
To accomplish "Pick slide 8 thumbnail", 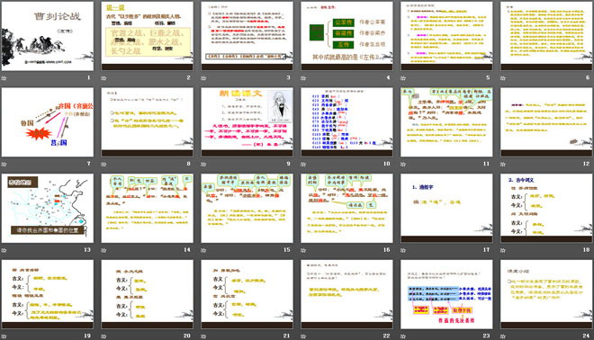I will [x=147, y=122].
